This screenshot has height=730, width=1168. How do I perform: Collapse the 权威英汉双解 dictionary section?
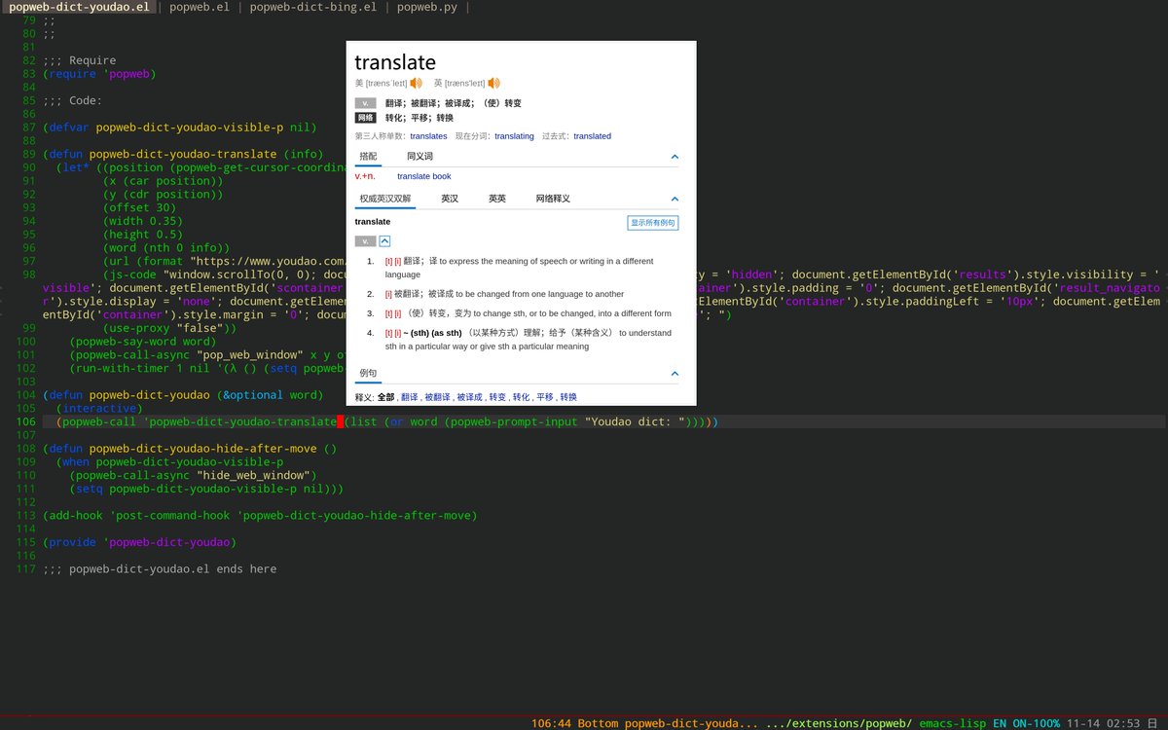[675, 199]
